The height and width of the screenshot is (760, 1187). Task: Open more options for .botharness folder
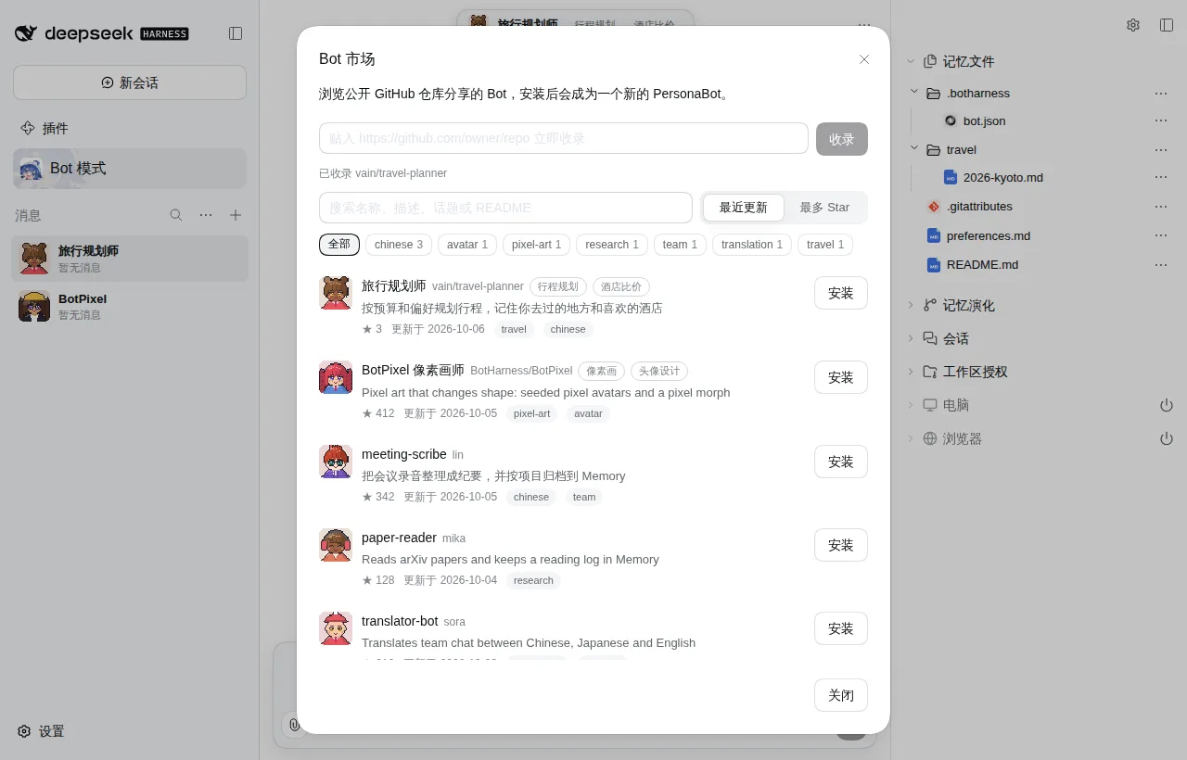pos(1161,93)
